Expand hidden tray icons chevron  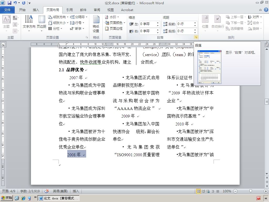pos(266,198)
